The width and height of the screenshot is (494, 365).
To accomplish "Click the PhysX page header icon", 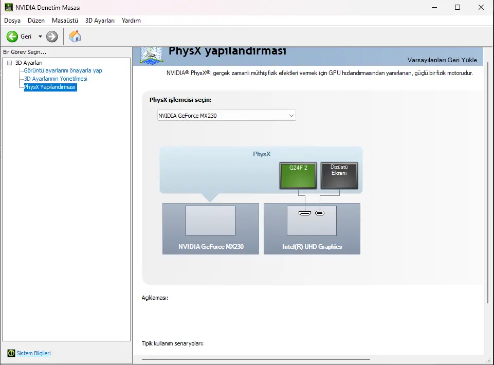I will 152,56.
